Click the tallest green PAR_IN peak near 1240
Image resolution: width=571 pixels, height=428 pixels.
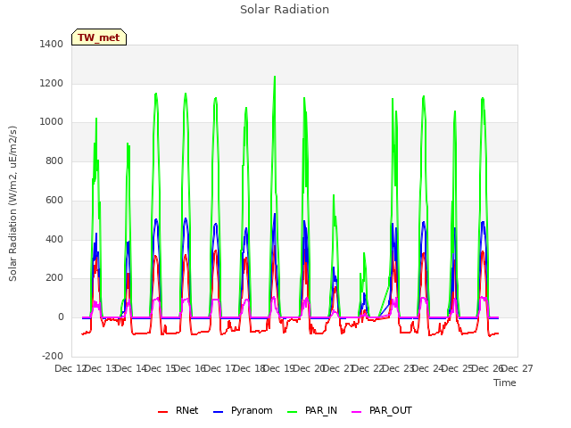click(275, 77)
